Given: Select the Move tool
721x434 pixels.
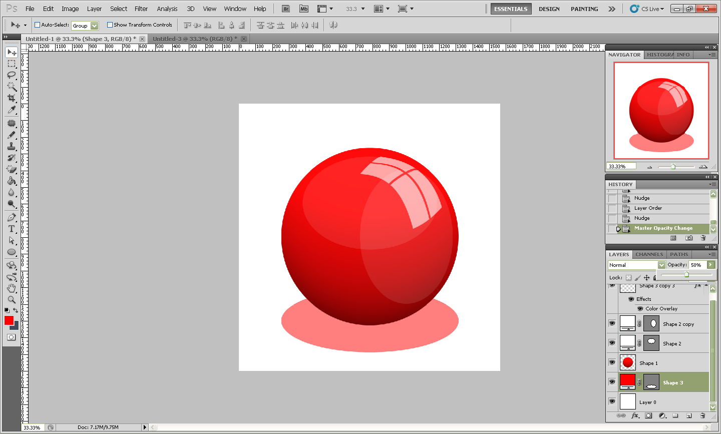Looking at the screenshot, I should [x=12, y=52].
